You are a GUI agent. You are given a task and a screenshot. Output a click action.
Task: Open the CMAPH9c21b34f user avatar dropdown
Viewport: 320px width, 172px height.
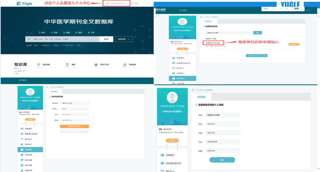click(117, 3)
